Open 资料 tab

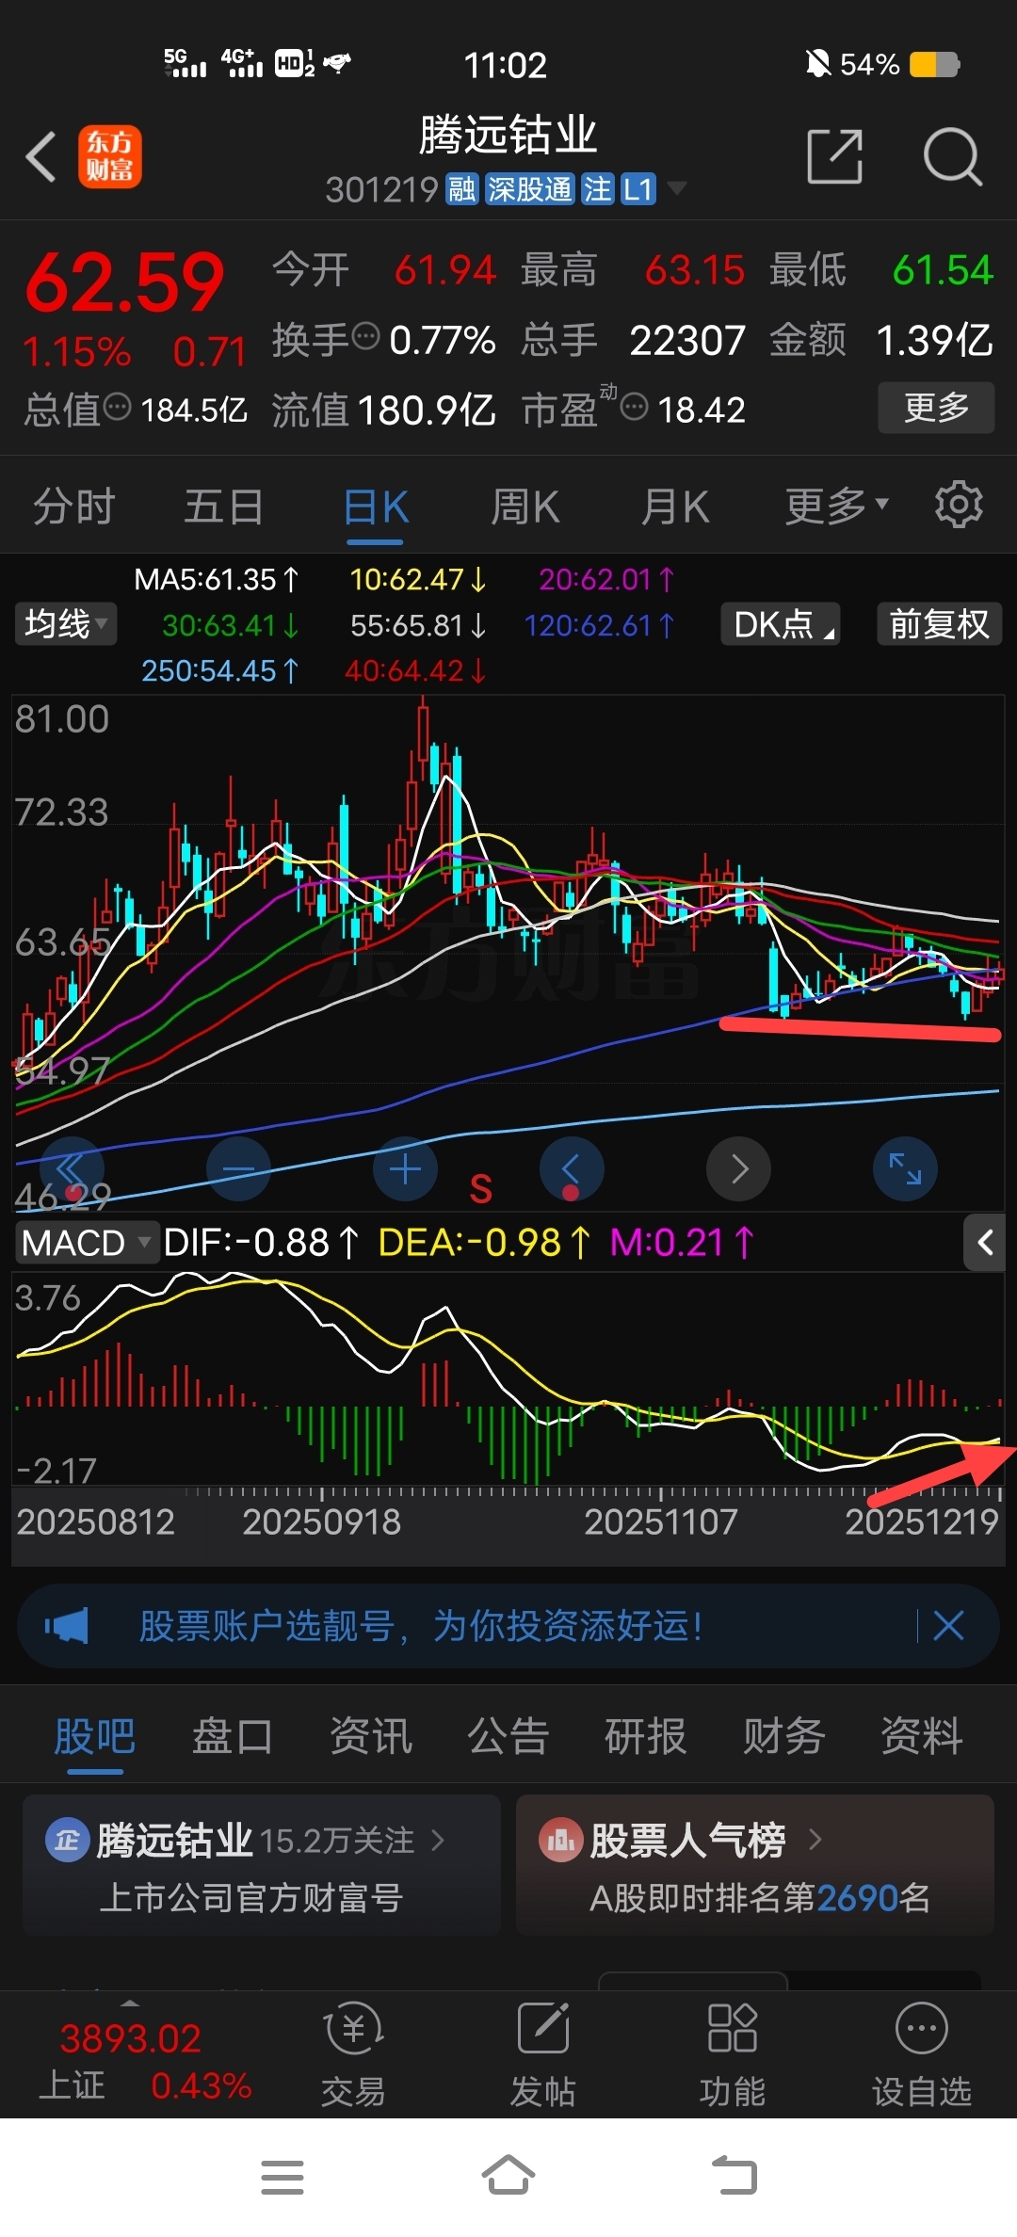(922, 1736)
